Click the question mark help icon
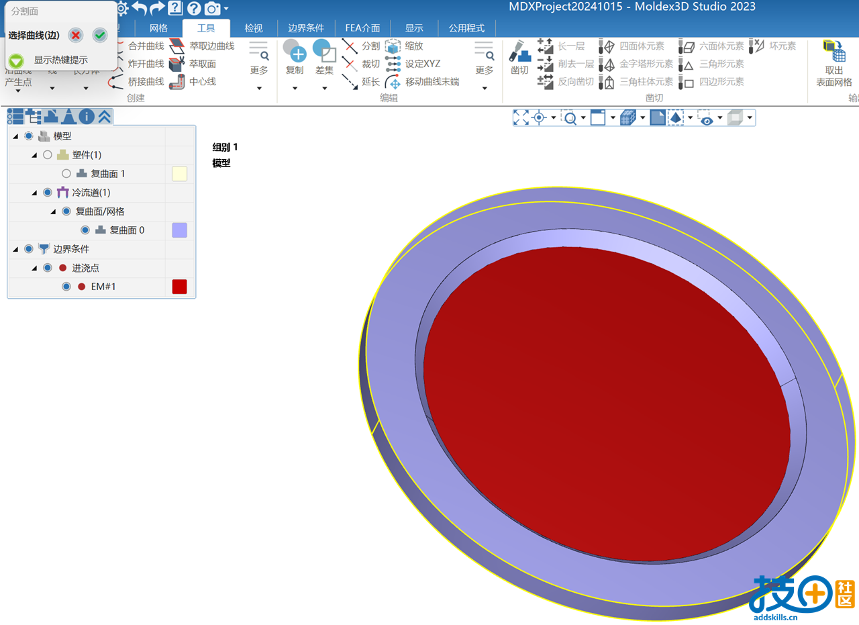Viewport: 859px width, 625px height. [194, 8]
